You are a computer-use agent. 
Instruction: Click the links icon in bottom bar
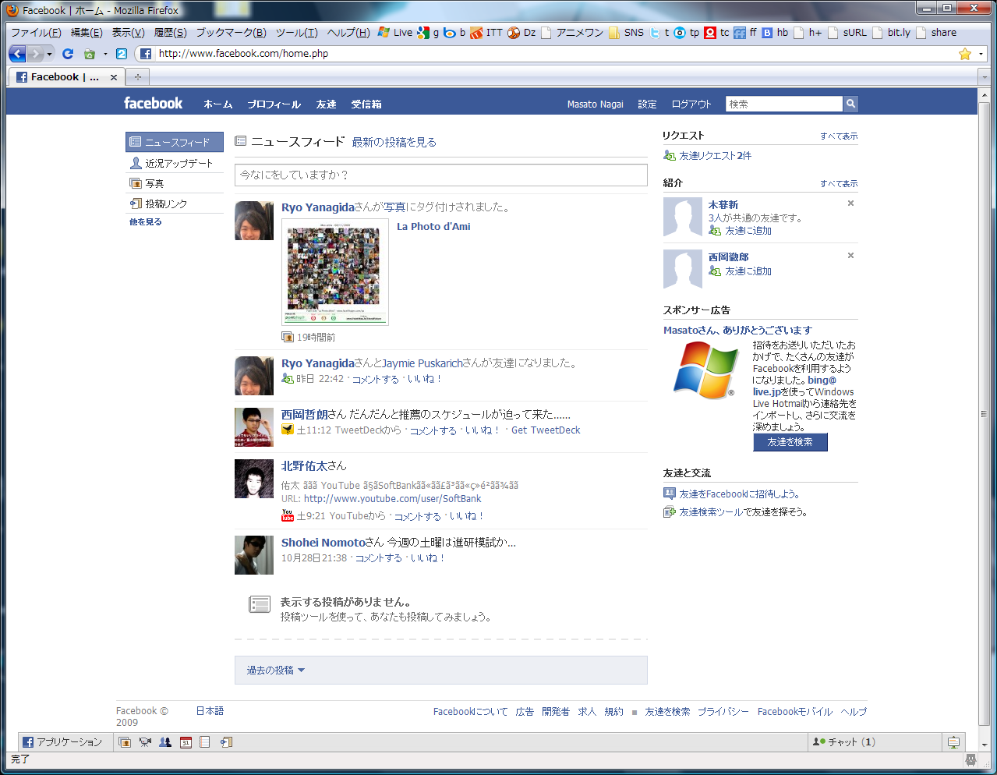coord(226,742)
